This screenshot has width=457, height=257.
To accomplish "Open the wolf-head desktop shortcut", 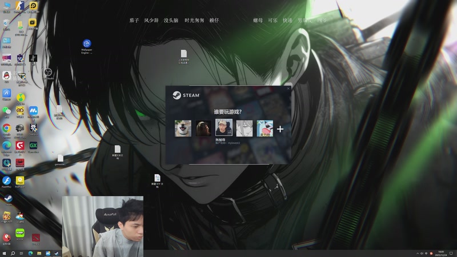I will 33,130.
